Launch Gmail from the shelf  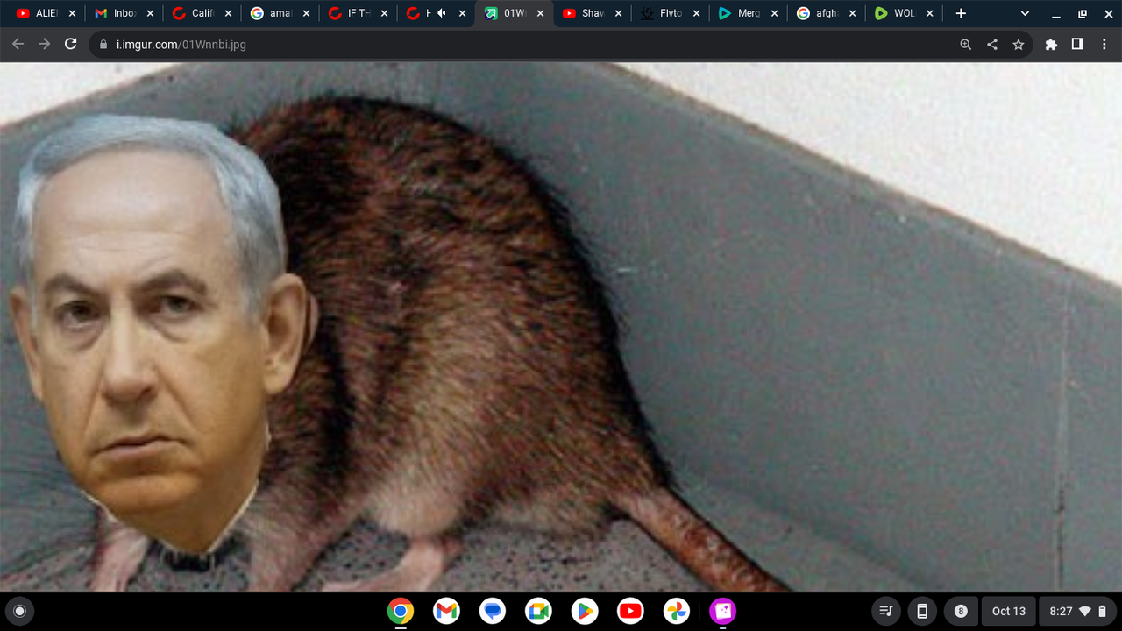point(446,611)
